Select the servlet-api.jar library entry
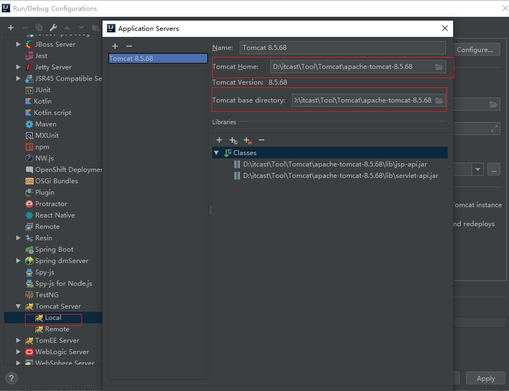 [x=340, y=176]
